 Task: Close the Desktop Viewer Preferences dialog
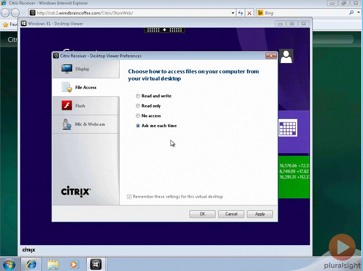(271, 56)
